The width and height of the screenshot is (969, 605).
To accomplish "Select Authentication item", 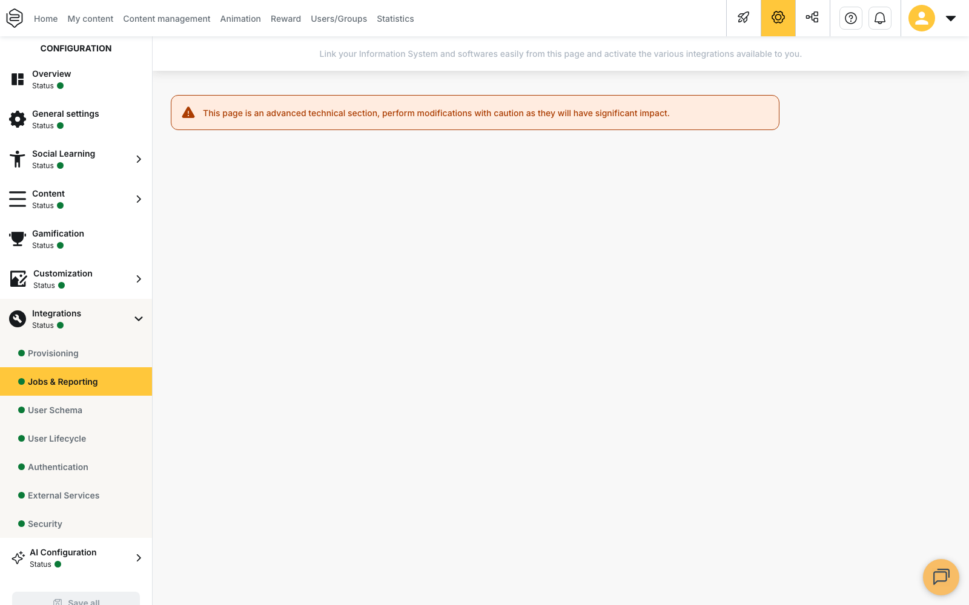I will coord(76,467).
